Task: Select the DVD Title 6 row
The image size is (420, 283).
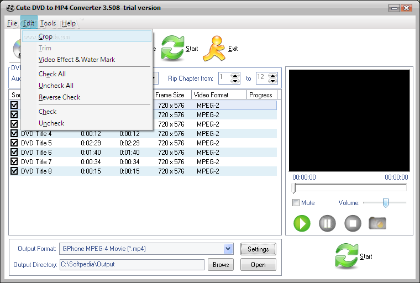Action: (143, 152)
